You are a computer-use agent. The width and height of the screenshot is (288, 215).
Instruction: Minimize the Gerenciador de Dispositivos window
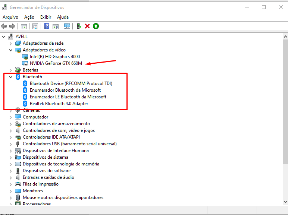pyautogui.click(x=247, y=7)
